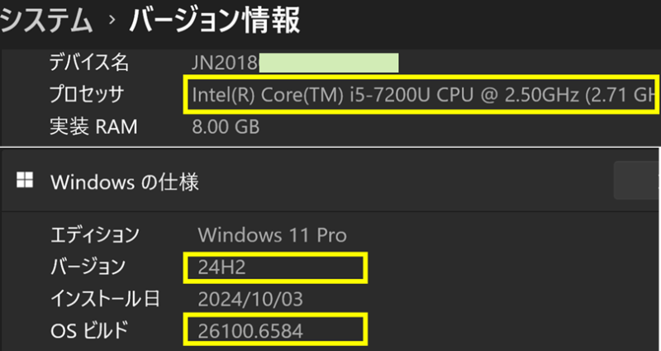The width and height of the screenshot is (661, 351).
Task: Click the Windows logo icon beside Windows の仕様
Action: pos(26,182)
